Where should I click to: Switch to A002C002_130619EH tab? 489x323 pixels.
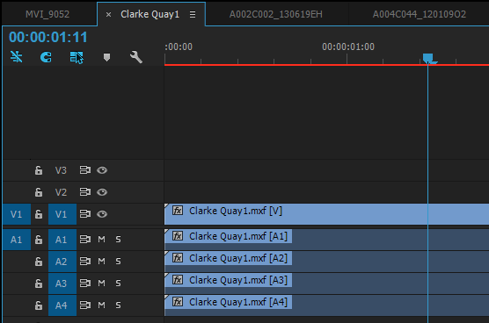pos(276,14)
